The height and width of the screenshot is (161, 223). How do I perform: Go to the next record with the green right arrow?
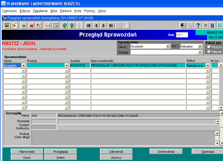104,25
